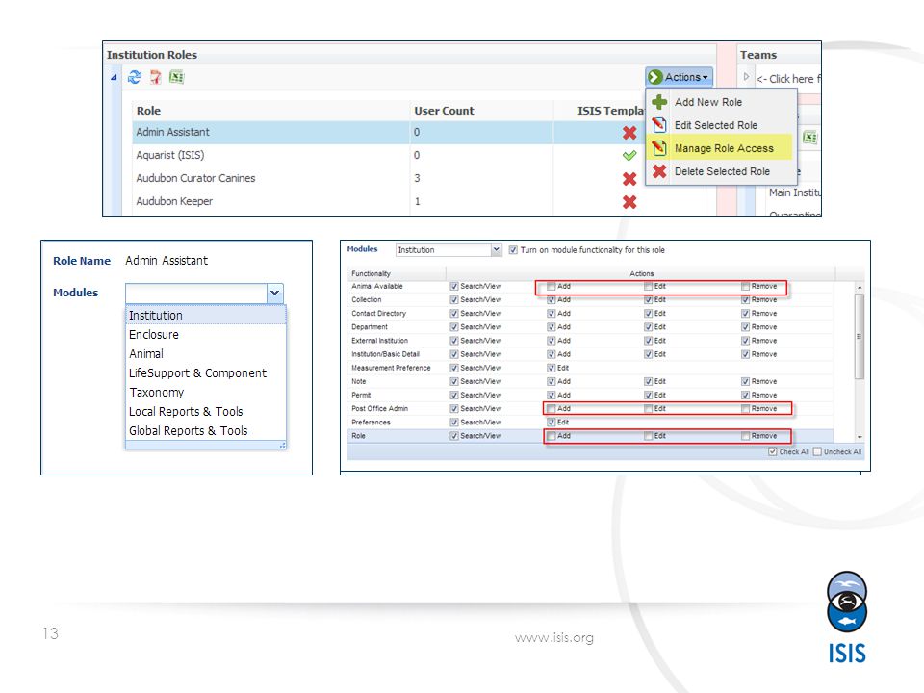Uncheck Edit for Measurement Preference
The height and width of the screenshot is (693, 924).
coord(551,368)
